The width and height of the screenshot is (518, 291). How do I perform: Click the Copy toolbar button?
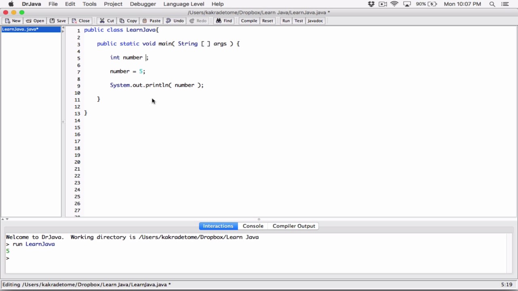coord(128,21)
